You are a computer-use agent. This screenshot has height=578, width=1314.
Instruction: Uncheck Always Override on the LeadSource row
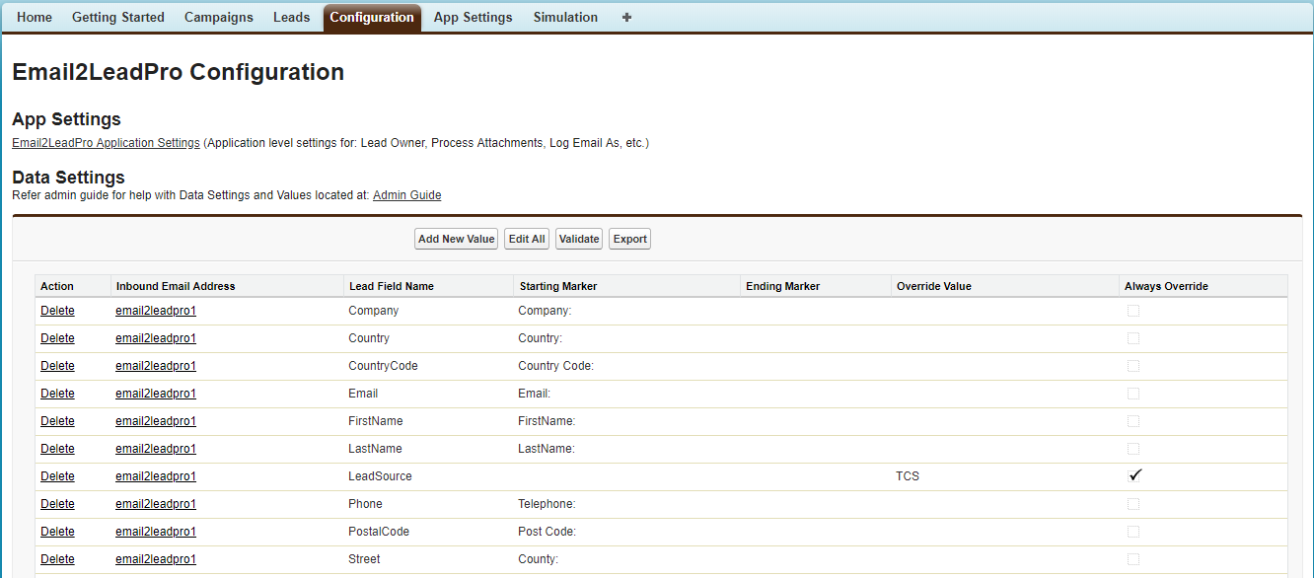tap(1133, 475)
